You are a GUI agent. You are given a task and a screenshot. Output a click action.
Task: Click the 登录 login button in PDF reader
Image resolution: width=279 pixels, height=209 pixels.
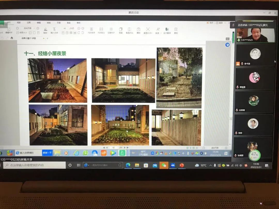(219, 23)
